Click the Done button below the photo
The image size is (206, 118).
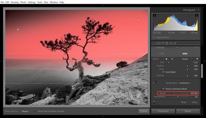(144, 111)
